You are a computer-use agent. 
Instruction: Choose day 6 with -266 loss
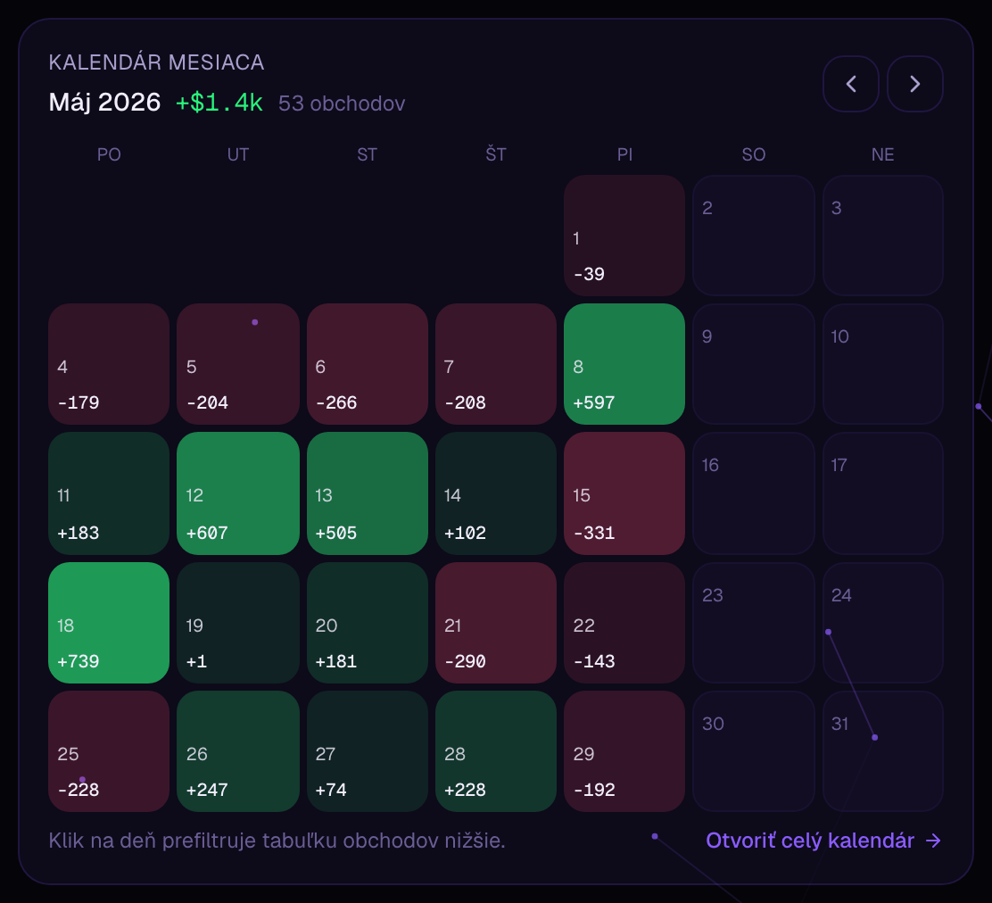[367, 364]
